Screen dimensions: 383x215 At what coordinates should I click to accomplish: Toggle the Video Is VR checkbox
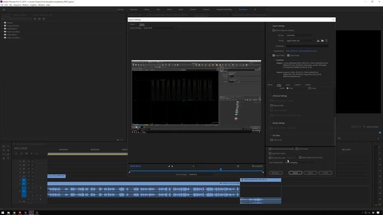point(272,140)
